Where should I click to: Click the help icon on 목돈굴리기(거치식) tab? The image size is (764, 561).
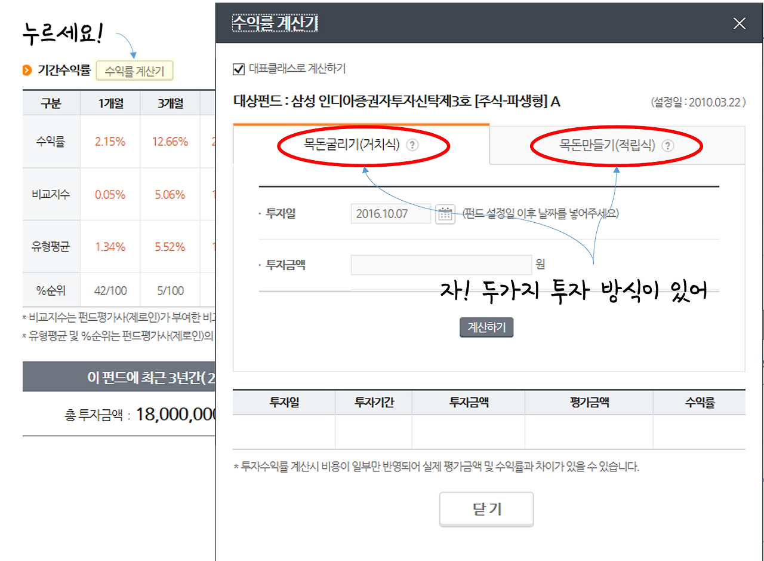tap(412, 145)
